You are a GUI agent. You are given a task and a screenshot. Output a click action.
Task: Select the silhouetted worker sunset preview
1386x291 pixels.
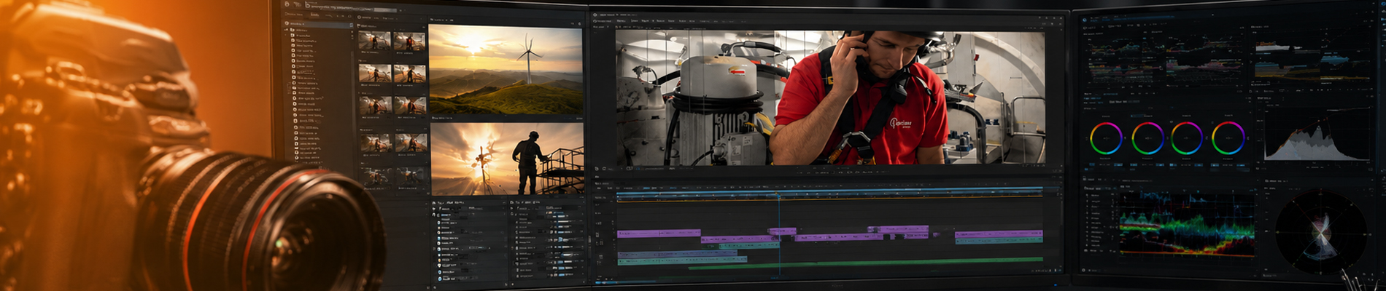tap(507, 159)
